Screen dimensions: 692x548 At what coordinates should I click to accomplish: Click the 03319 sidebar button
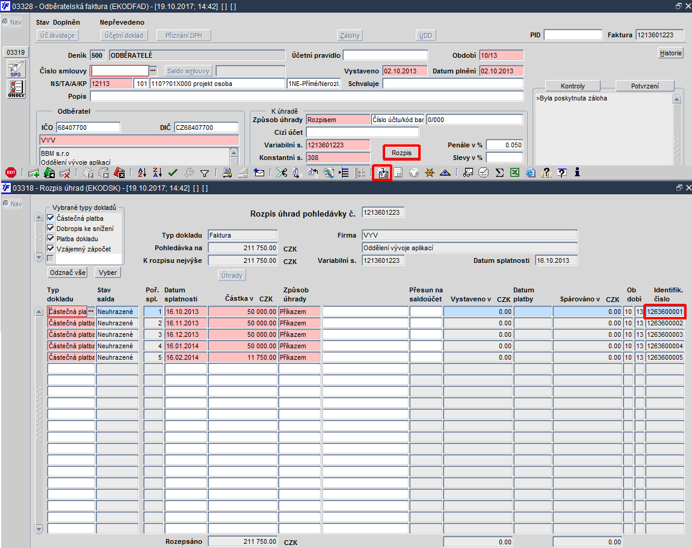pos(16,52)
